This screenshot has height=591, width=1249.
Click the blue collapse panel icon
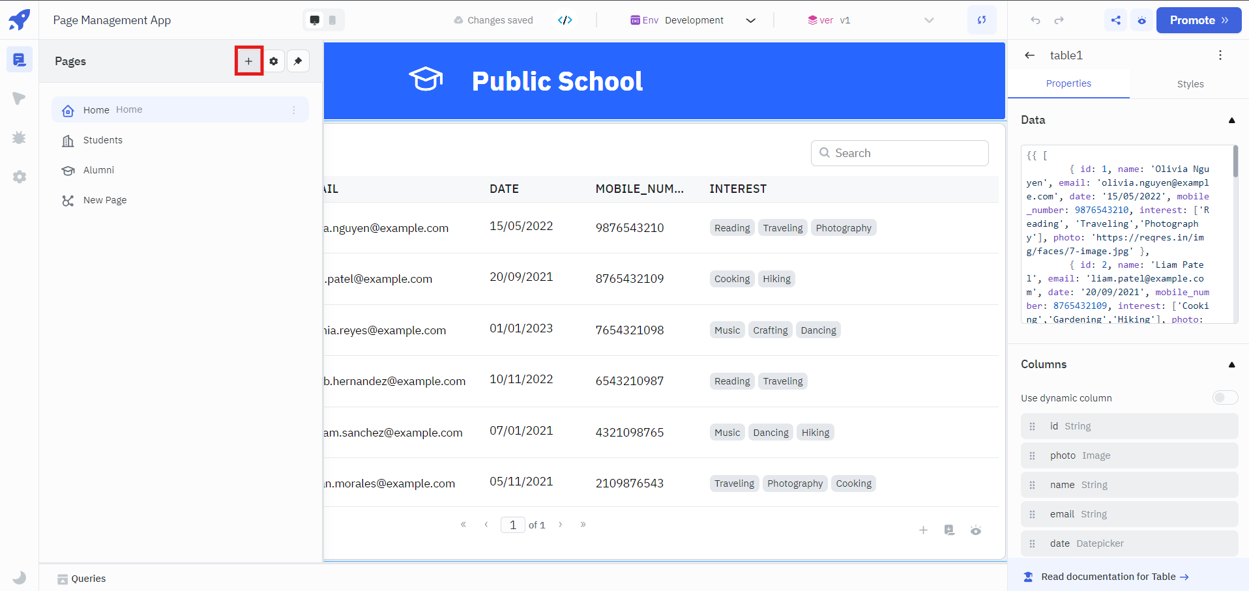(982, 20)
